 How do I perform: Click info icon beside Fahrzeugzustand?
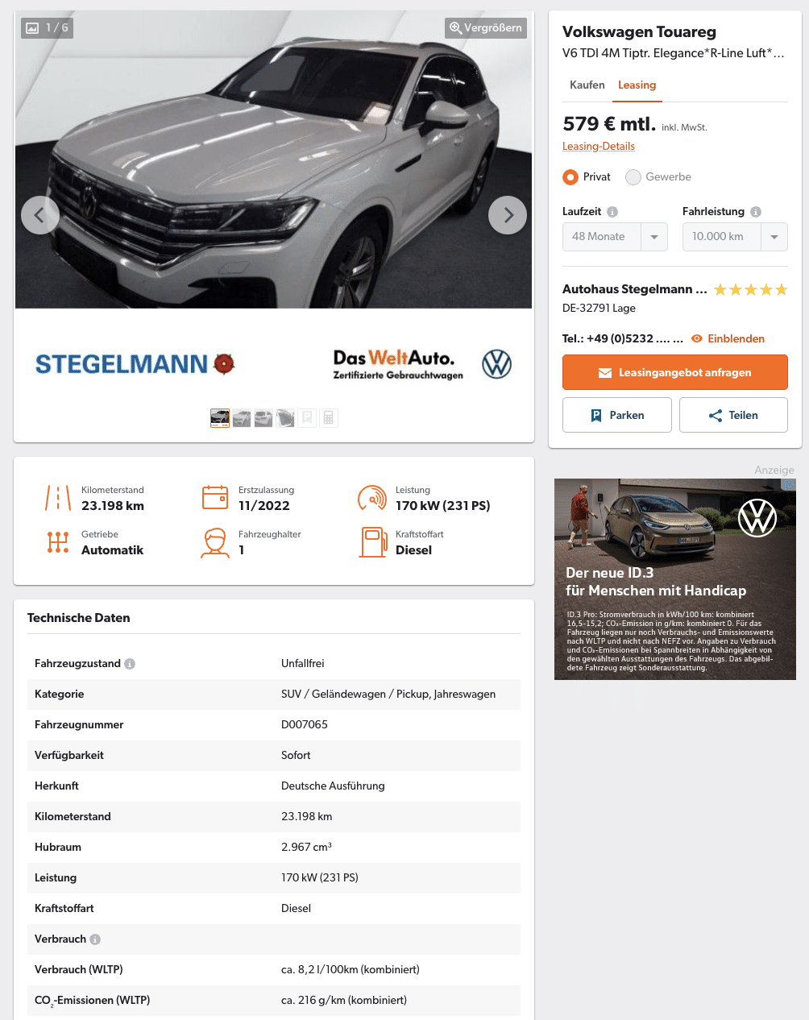click(x=130, y=664)
